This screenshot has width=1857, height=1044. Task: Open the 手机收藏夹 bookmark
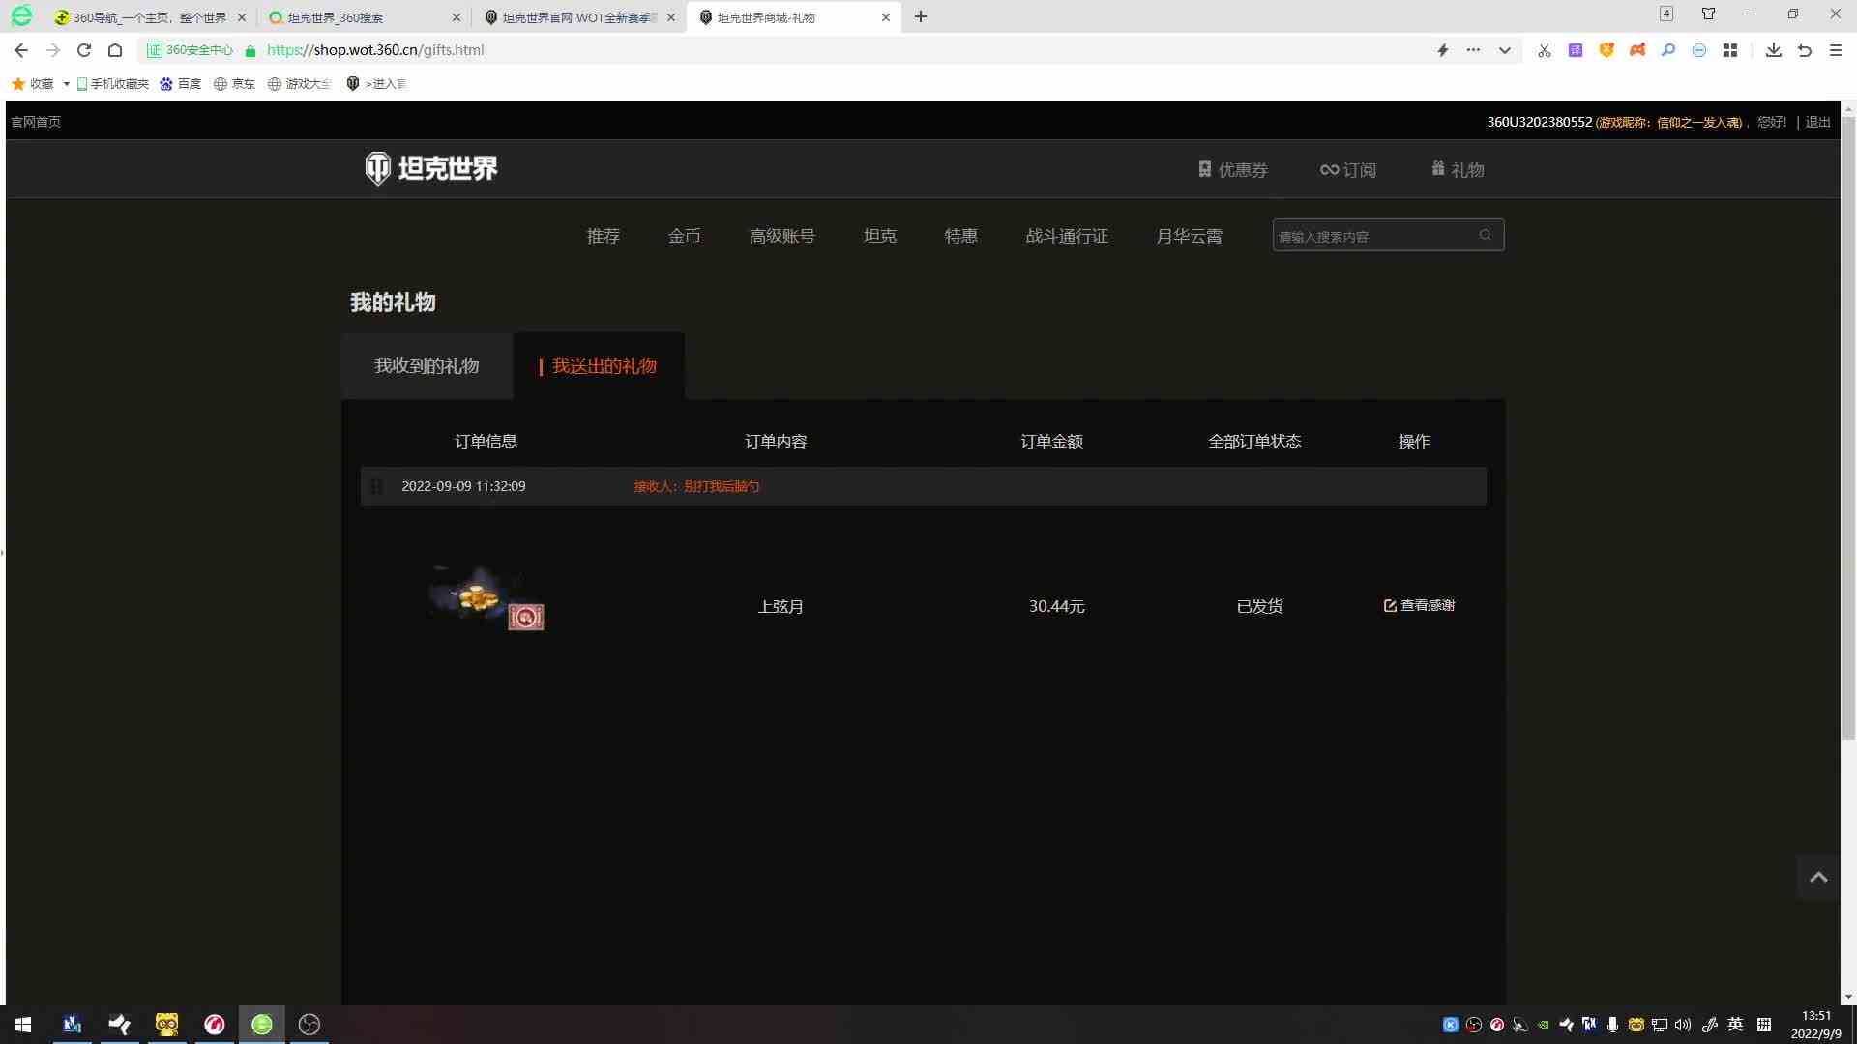coord(112,84)
